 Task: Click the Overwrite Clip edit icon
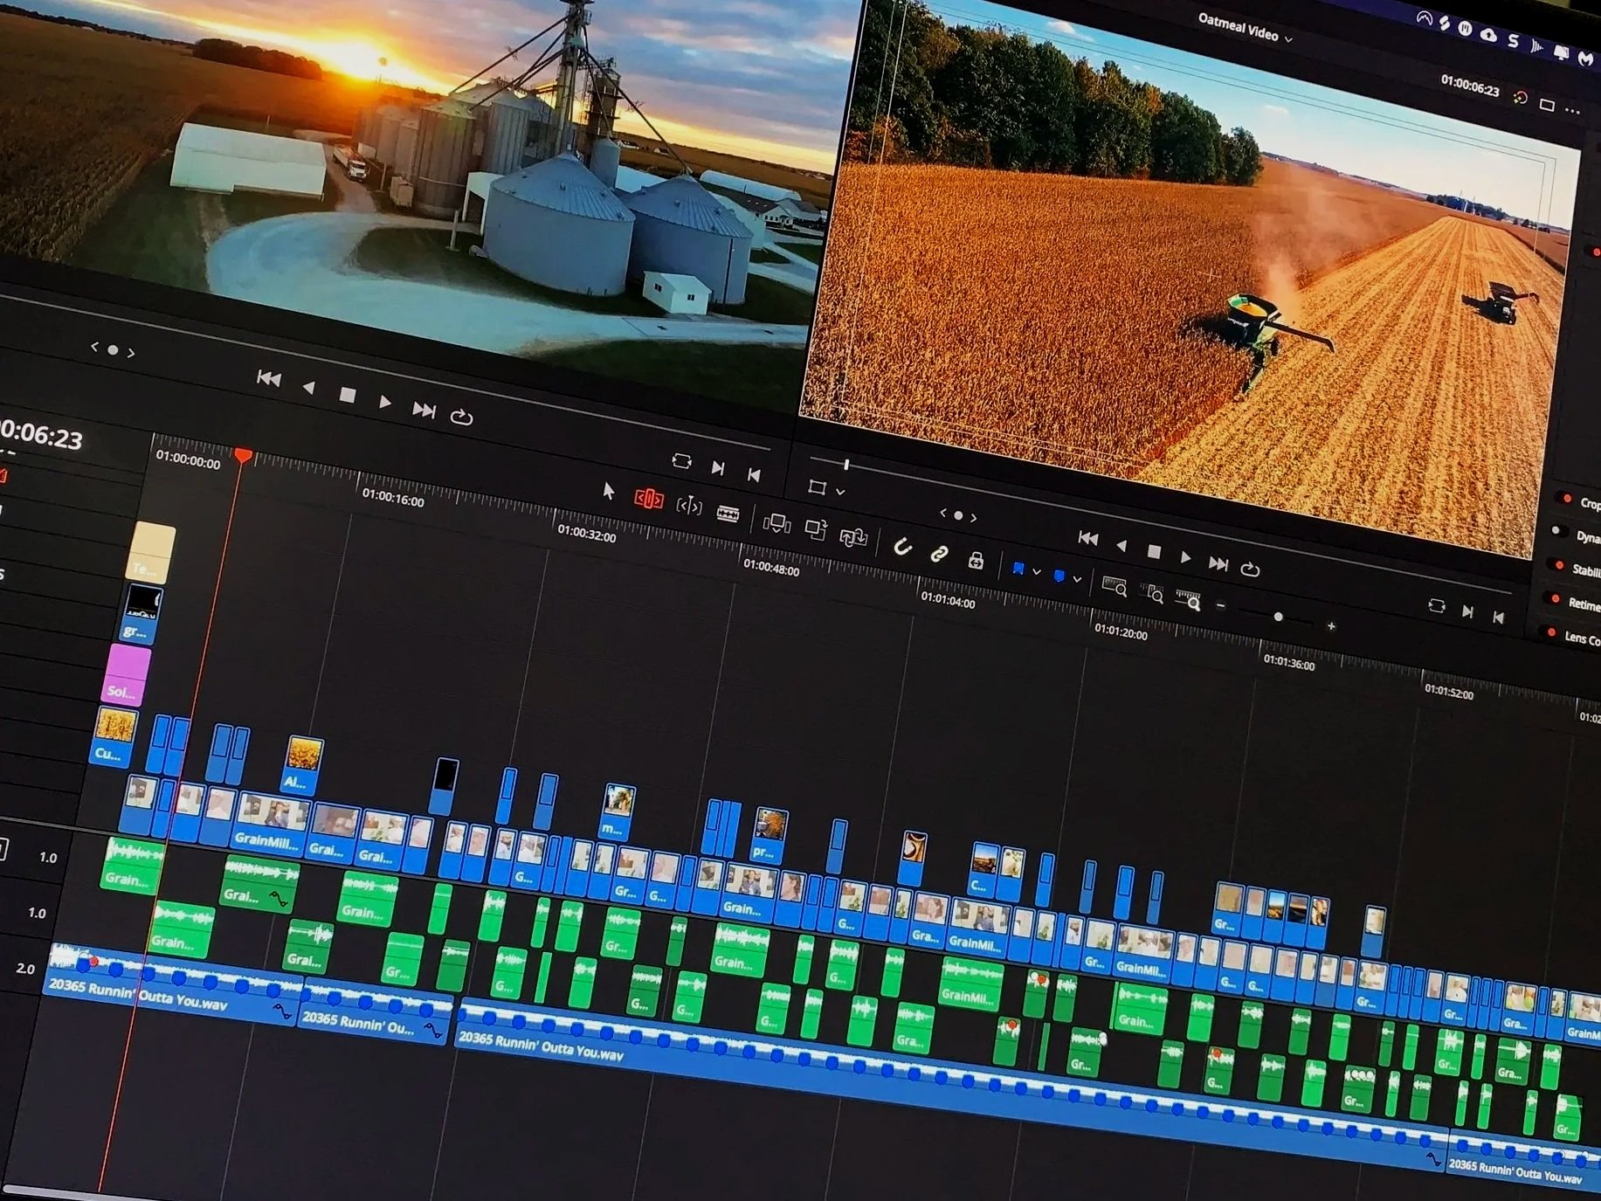click(x=815, y=529)
